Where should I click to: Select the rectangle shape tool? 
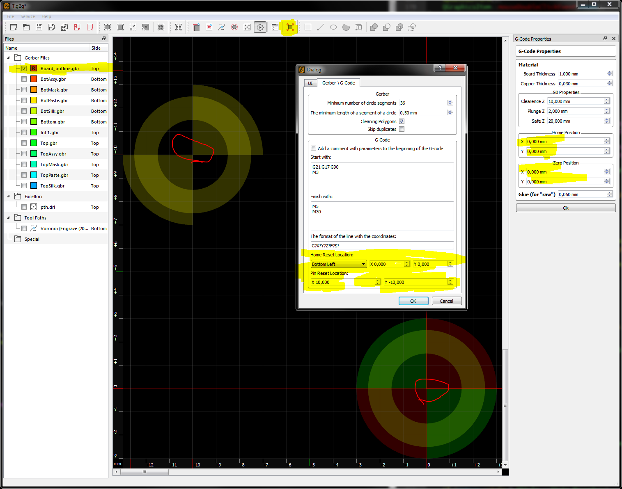point(308,27)
